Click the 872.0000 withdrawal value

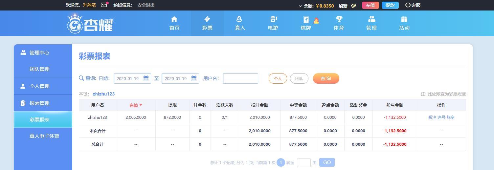[x=172, y=117]
